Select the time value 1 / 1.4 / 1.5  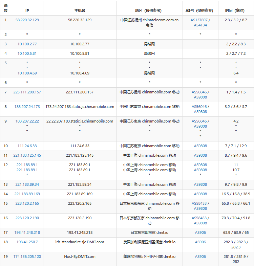(x=236, y=92)
